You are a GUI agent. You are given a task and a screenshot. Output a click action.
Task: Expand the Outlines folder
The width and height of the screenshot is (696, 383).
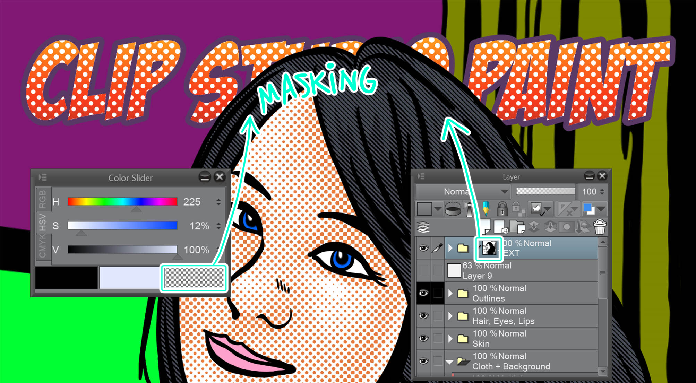(450, 294)
